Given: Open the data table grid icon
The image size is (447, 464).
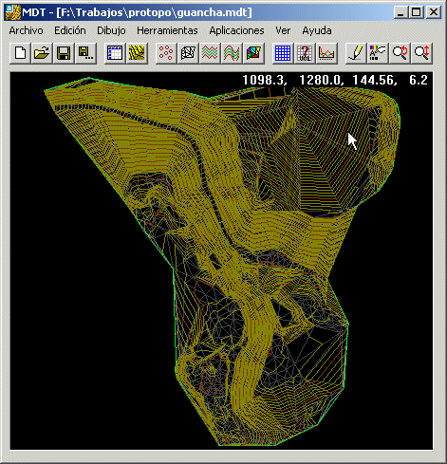Looking at the screenshot, I should [x=115, y=53].
